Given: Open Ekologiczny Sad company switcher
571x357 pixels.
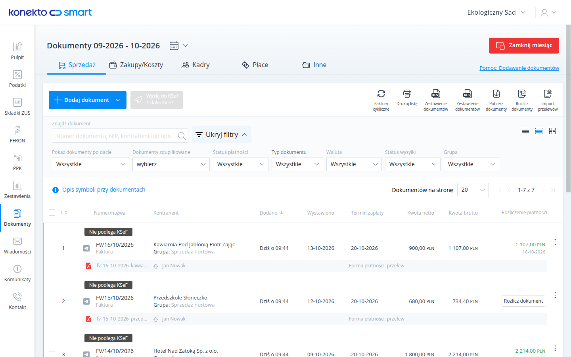Looking at the screenshot, I should click(496, 12).
